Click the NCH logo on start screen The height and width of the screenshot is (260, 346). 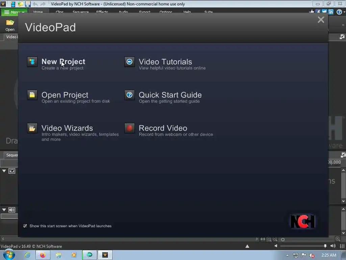[302, 221]
